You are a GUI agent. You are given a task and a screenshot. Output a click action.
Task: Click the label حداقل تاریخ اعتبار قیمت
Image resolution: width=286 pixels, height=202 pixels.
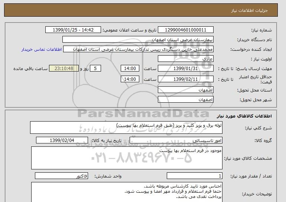[256, 79]
